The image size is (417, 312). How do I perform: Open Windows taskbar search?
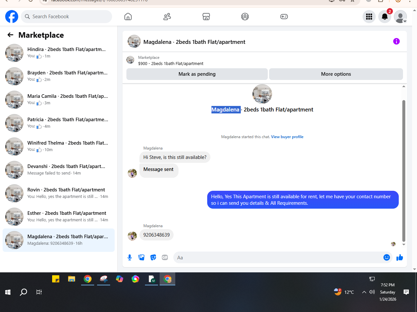[x=23, y=292]
